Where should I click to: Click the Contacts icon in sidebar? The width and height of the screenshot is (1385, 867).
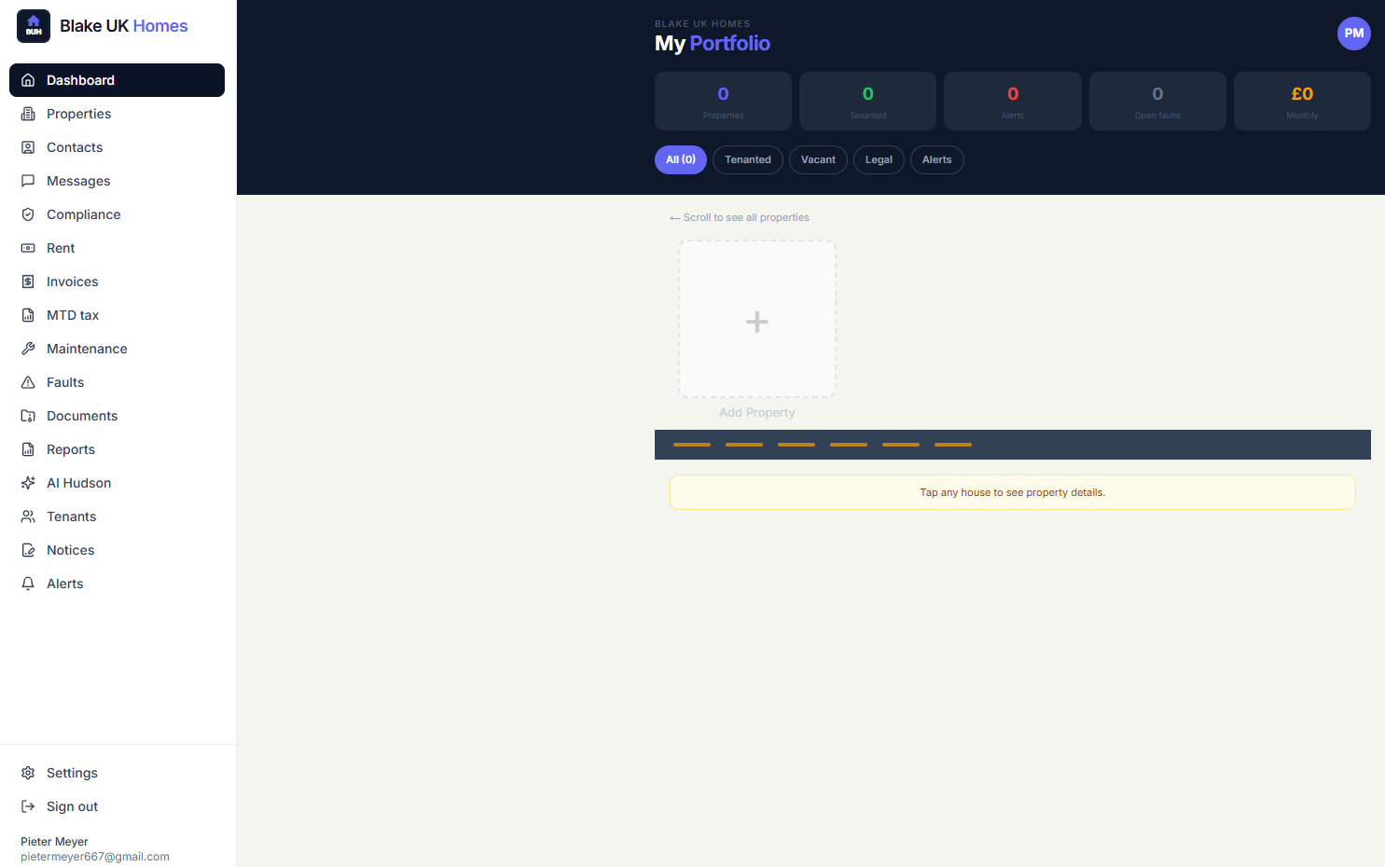point(28,147)
